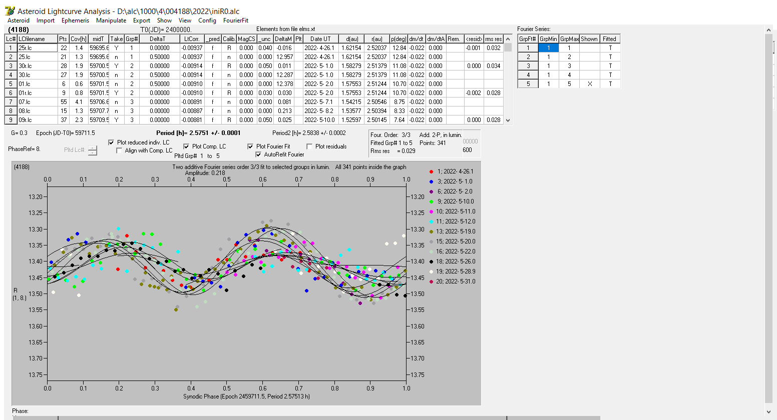The image size is (777, 420).
Task: Click the magenta legend dot for 2022-5-11.0
Action: point(431,211)
